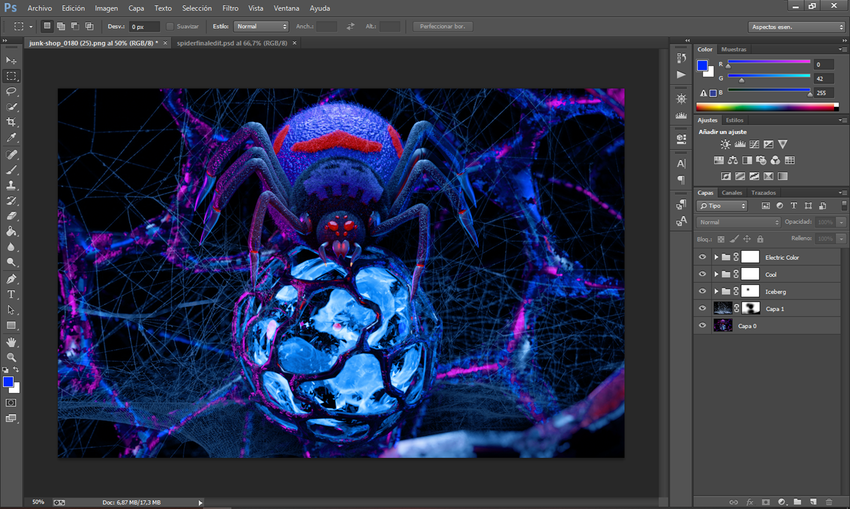850x509 pixels.
Task: Select the Crop tool
Action: point(11,122)
